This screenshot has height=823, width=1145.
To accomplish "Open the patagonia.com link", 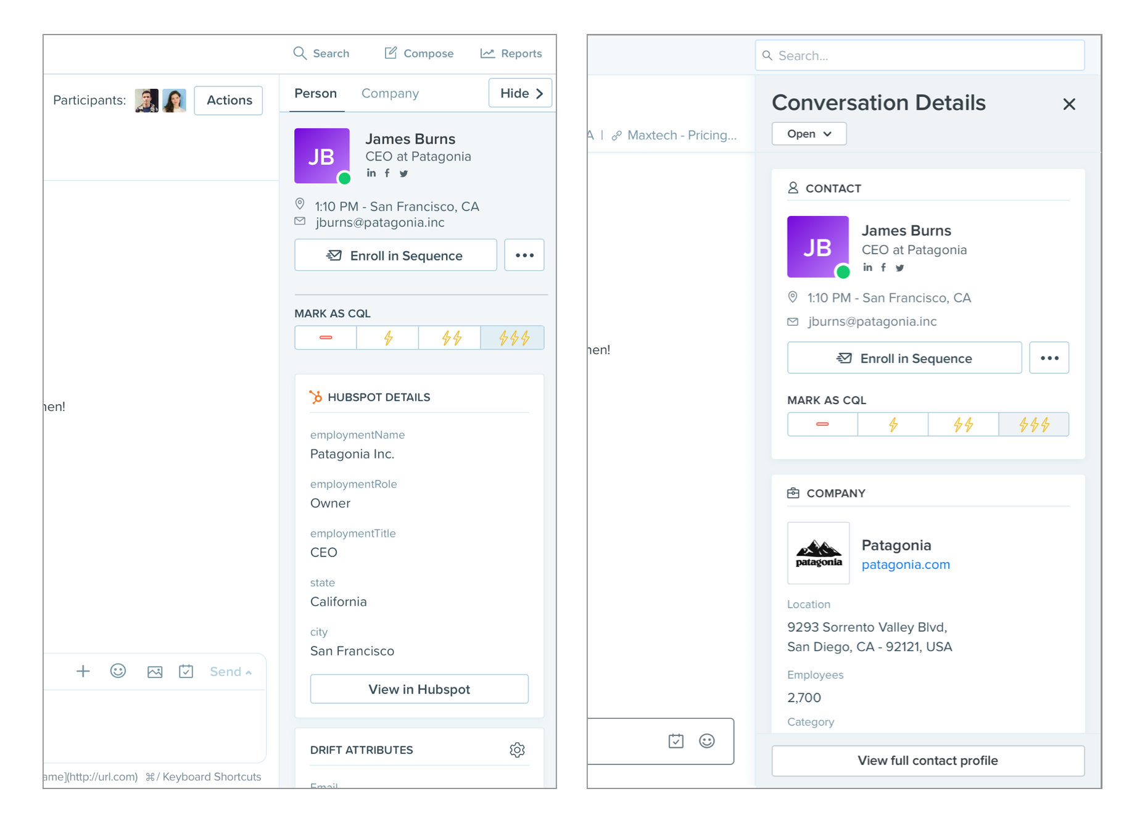I will click(906, 565).
